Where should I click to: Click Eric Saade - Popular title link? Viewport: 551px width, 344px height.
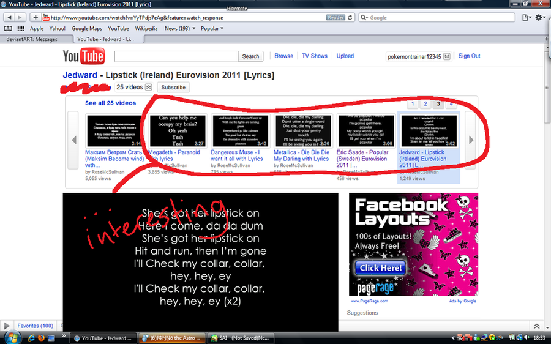point(362,159)
